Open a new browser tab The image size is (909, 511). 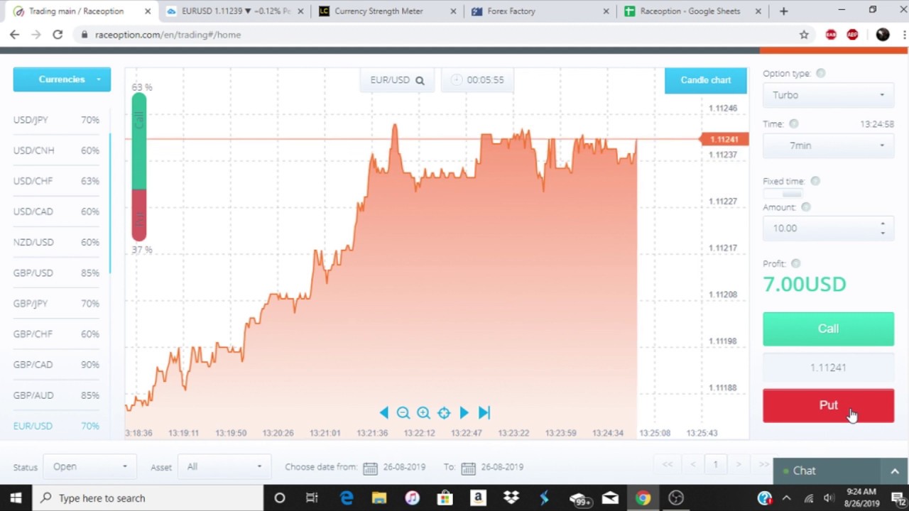click(783, 11)
